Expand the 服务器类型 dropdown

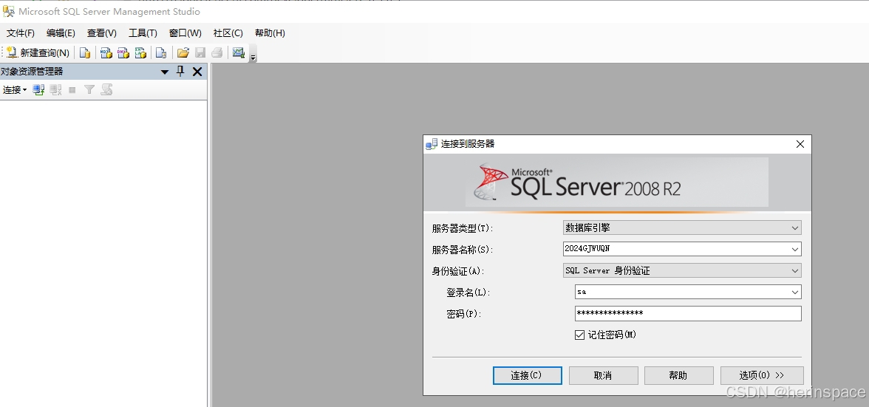pos(795,228)
